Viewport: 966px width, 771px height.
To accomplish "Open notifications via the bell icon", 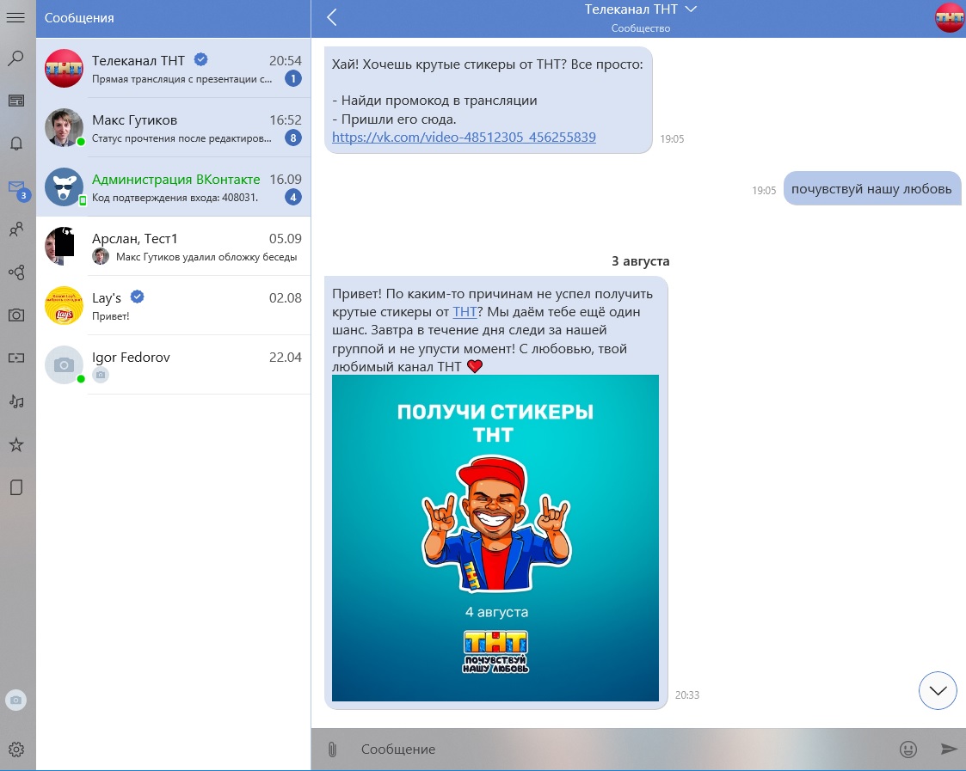I will point(15,144).
